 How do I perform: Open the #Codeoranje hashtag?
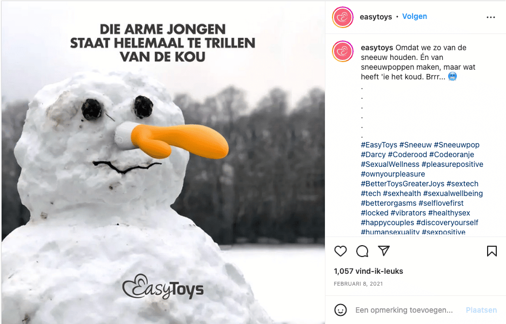click(451, 154)
